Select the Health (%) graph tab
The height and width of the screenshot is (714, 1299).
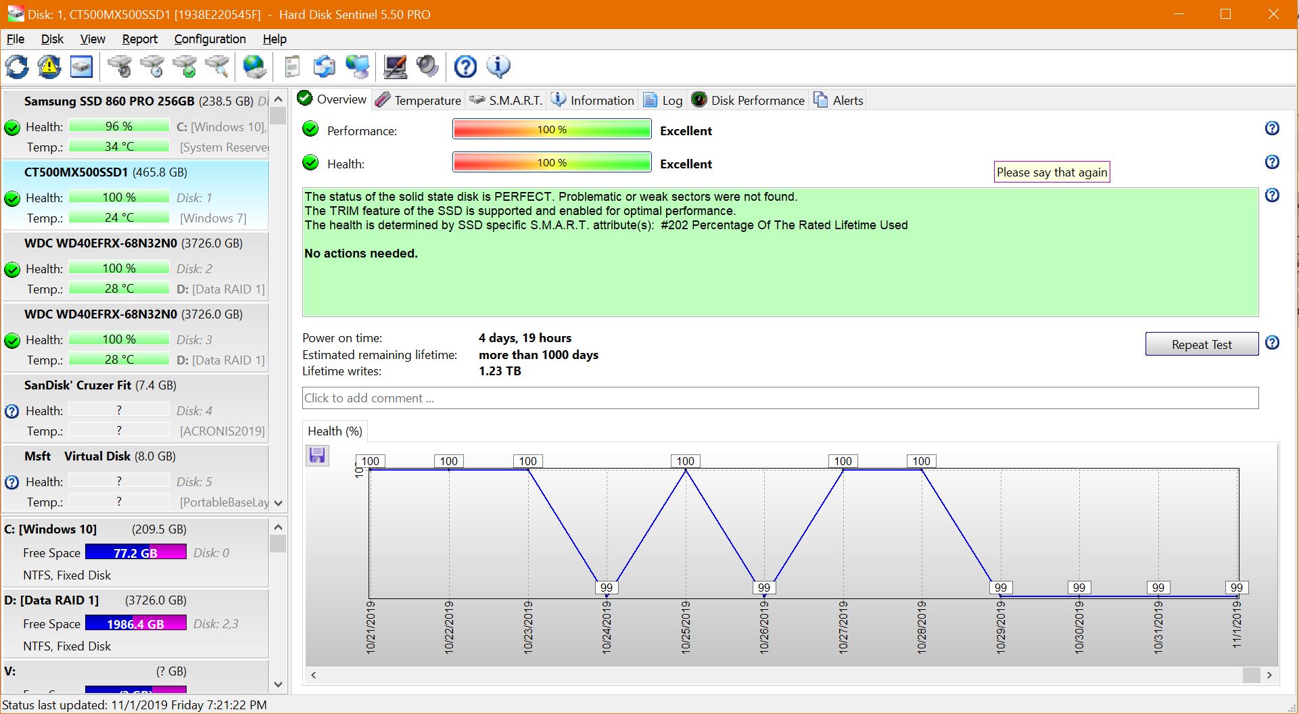point(335,431)
